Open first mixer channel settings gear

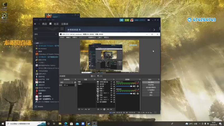click(138, 86)
